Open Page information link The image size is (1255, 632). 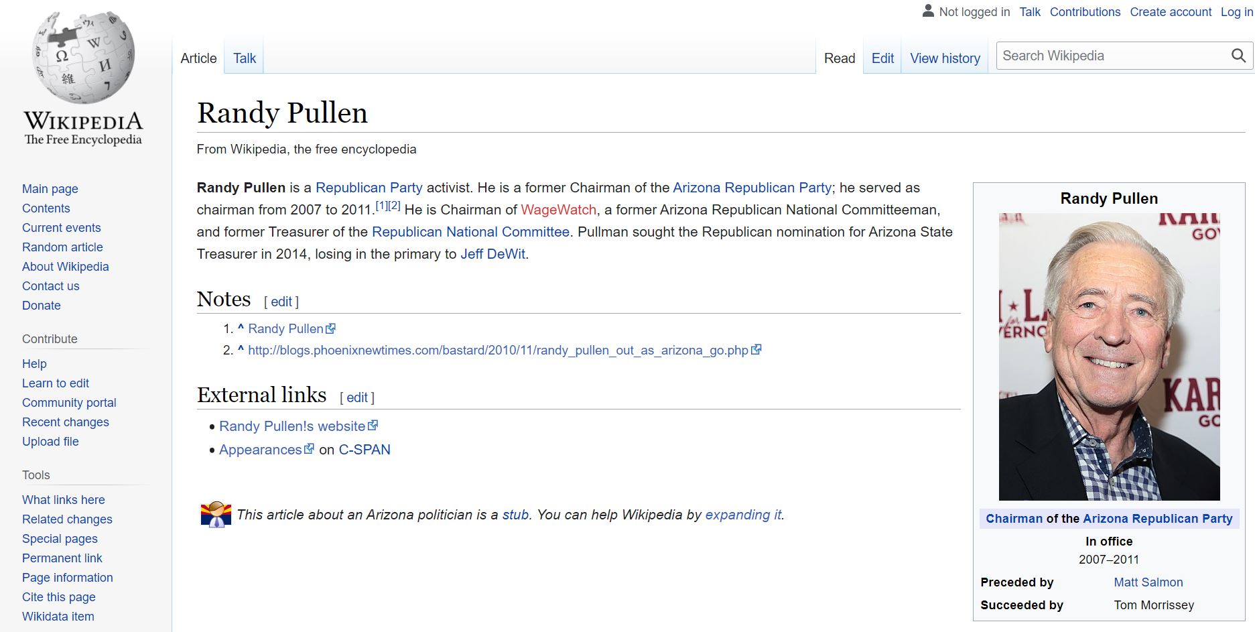point(68,578)
